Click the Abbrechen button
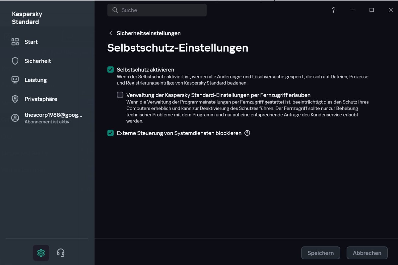Screen dimensions: 398x265 click(x=367, y=253)
